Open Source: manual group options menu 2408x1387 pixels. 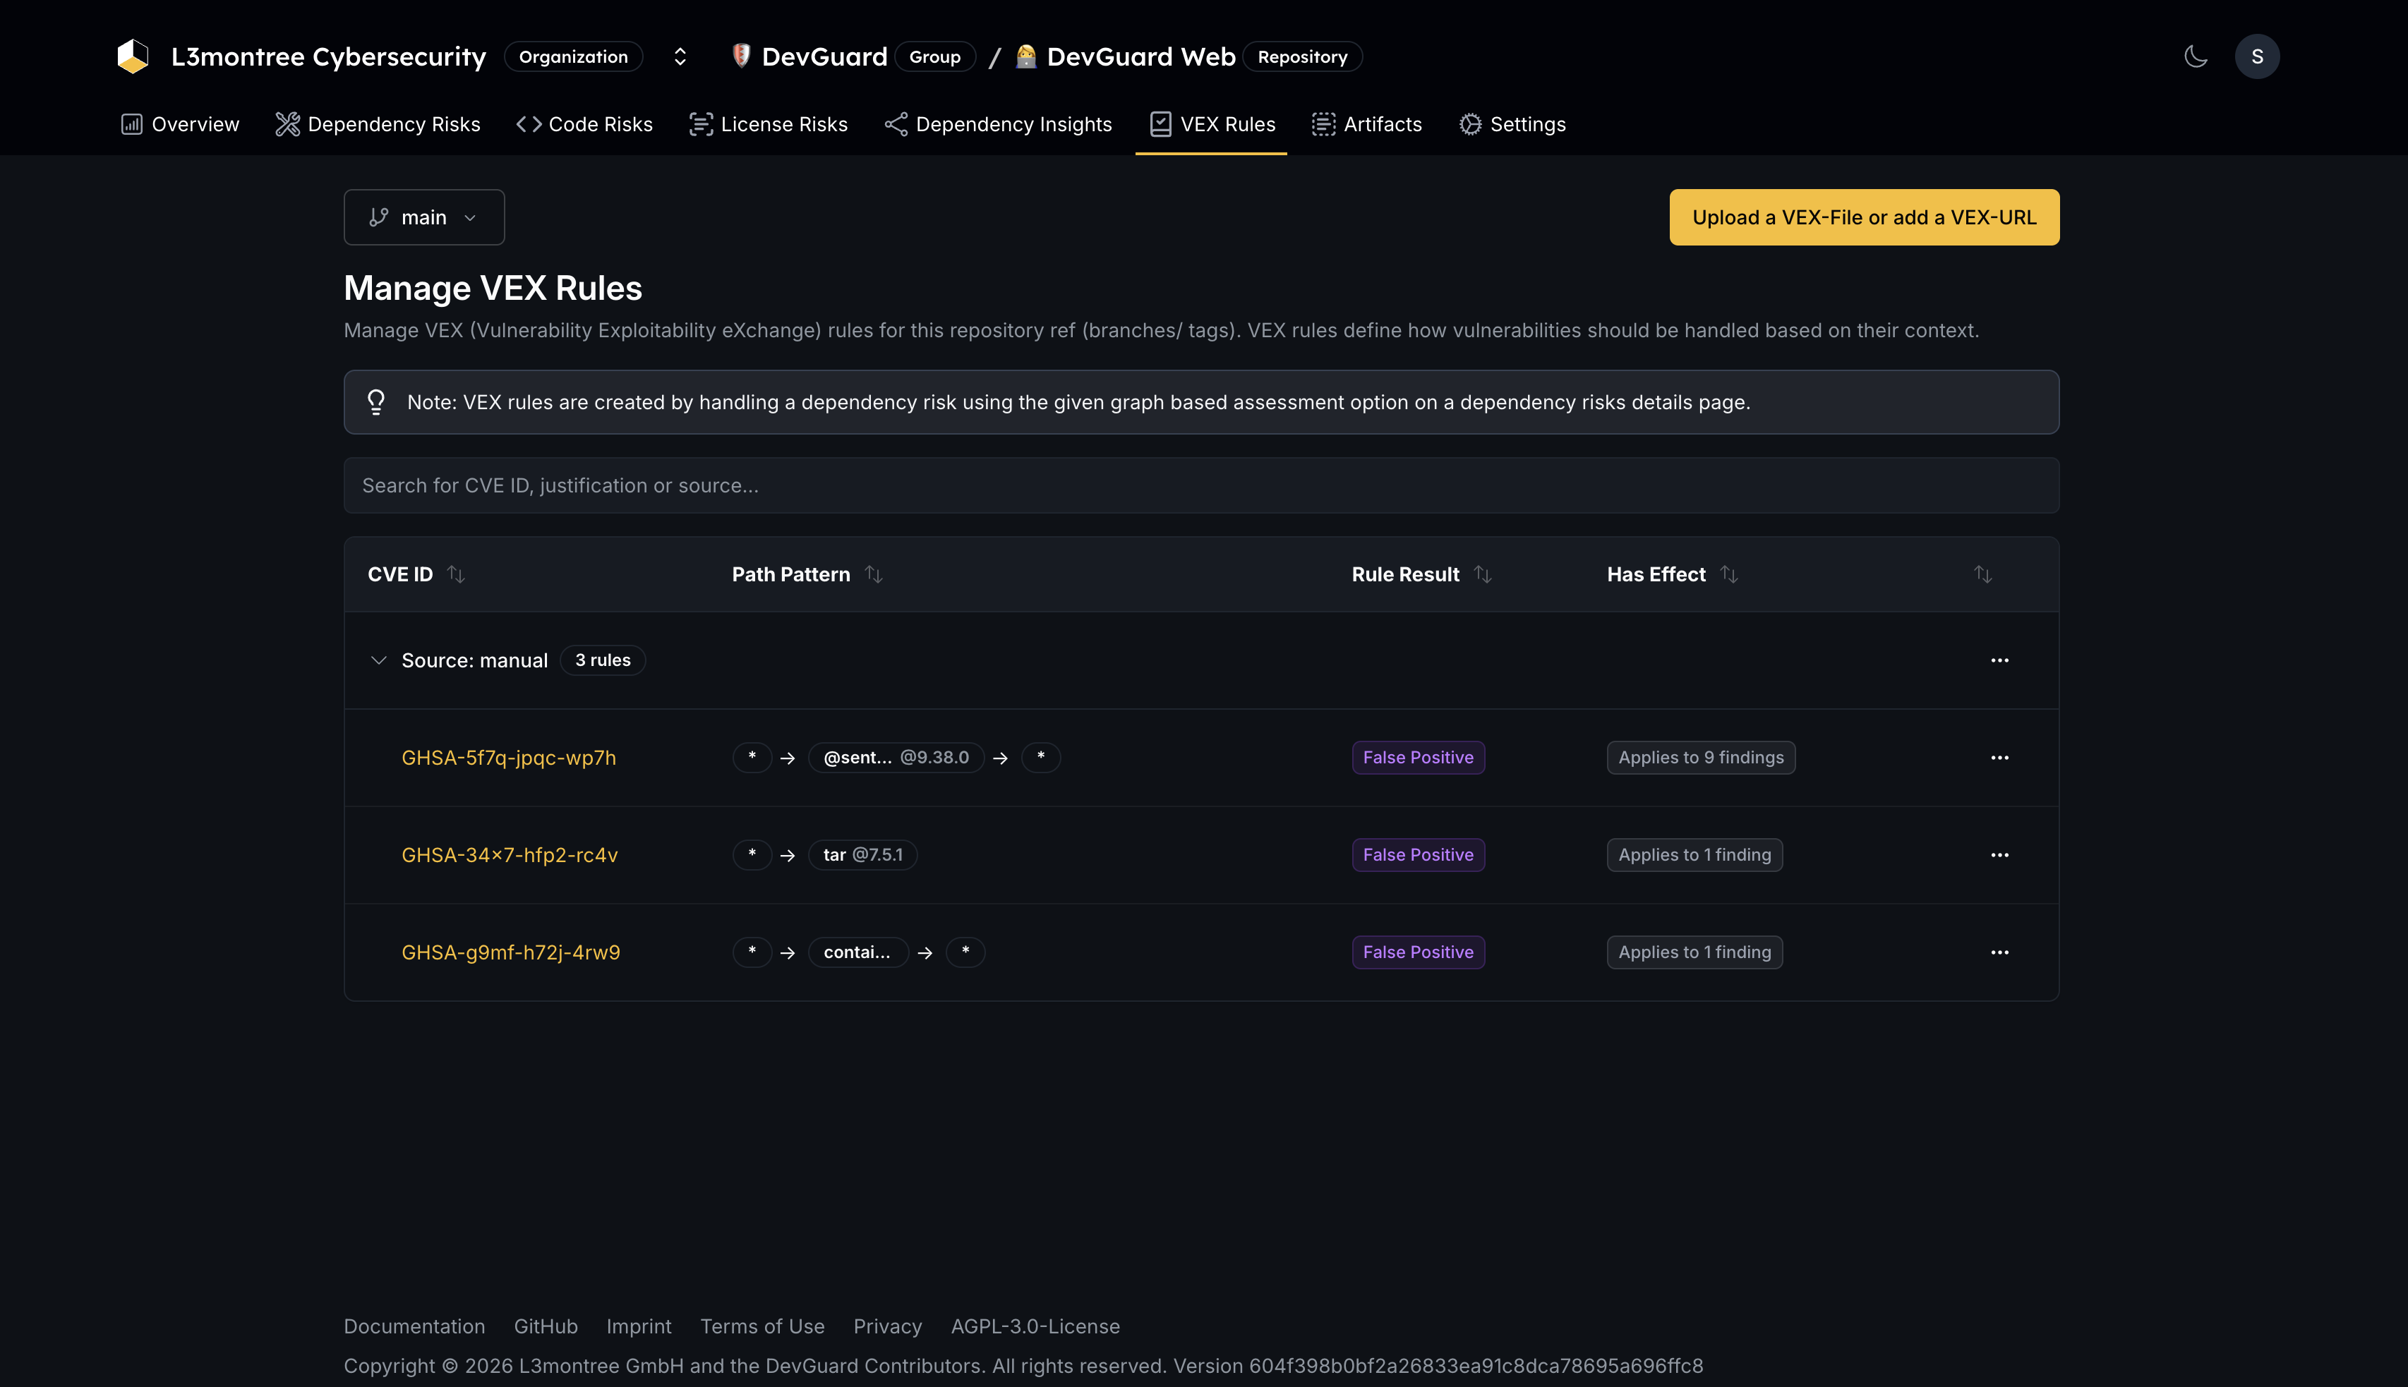coord(1999,660)
